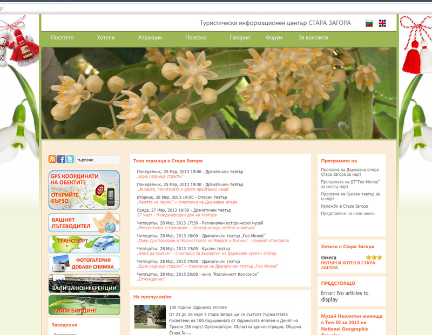
Task: Switch language with the Bulgarian flag
Action: tap(369, 23)
